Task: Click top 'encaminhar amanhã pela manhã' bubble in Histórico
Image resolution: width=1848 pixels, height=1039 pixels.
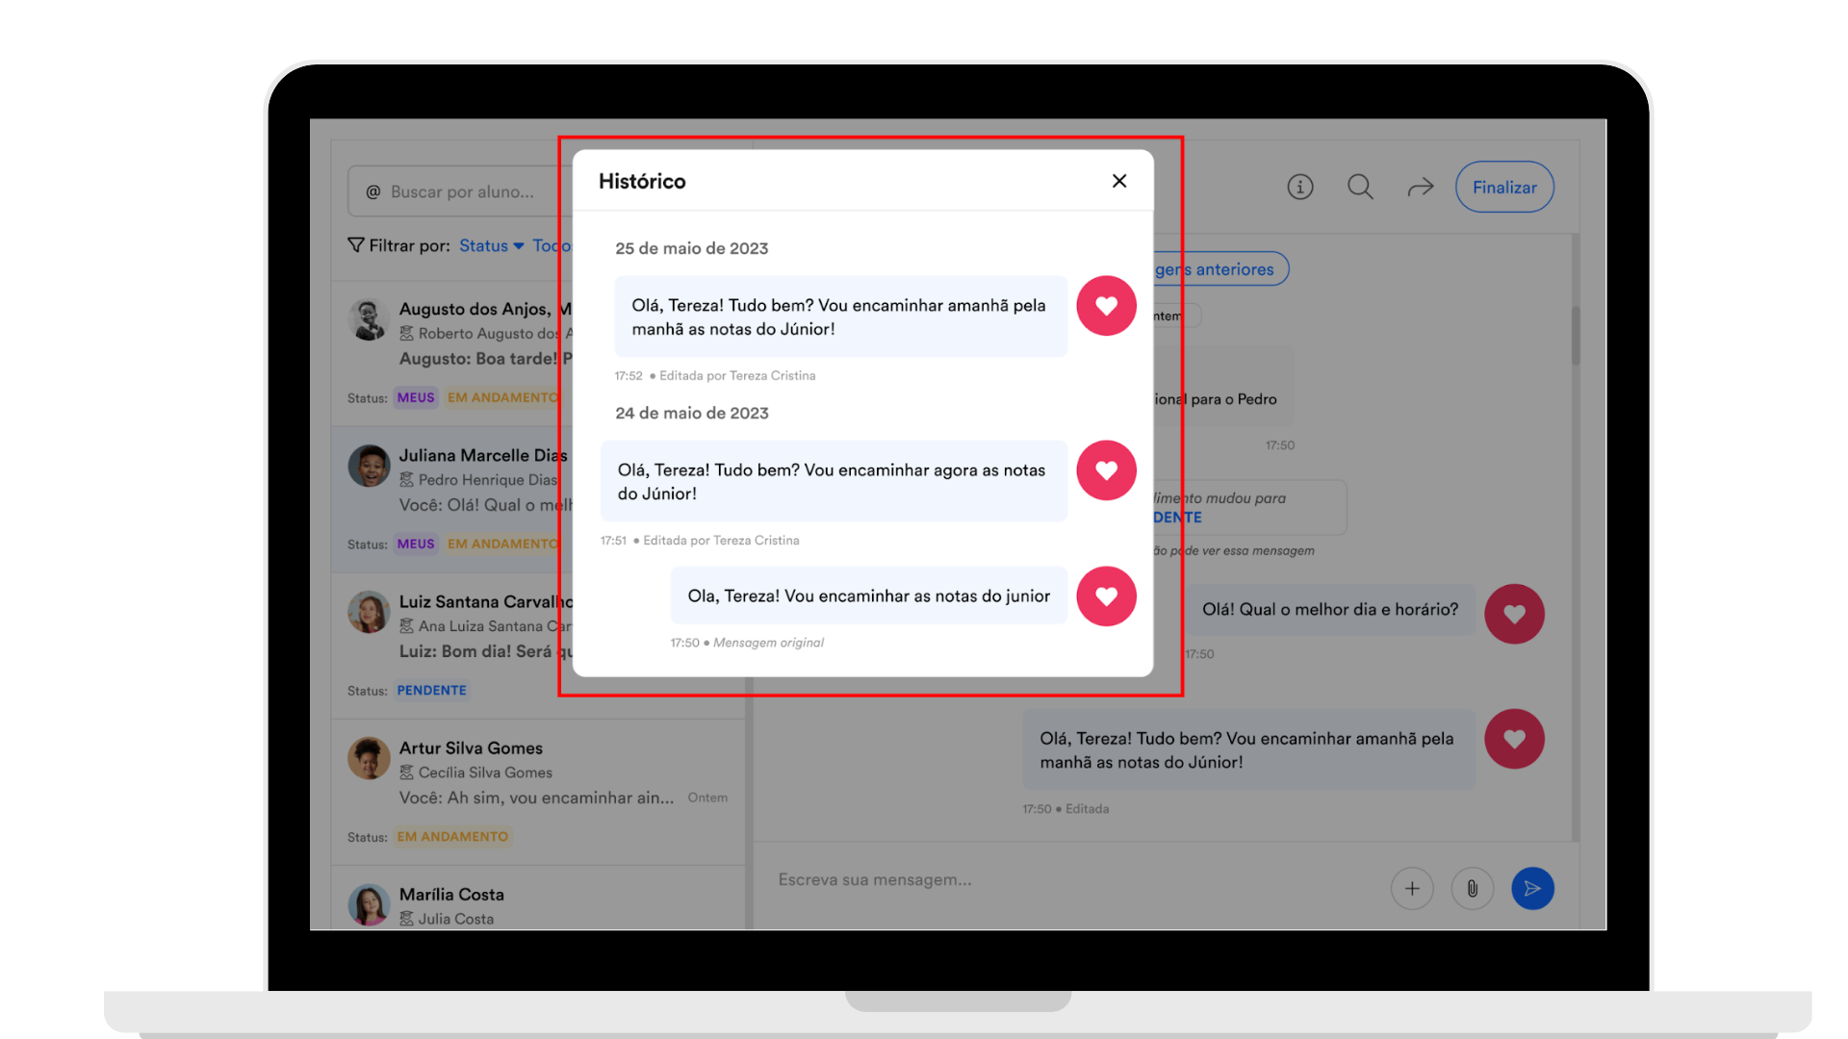Action: (841, 317)
